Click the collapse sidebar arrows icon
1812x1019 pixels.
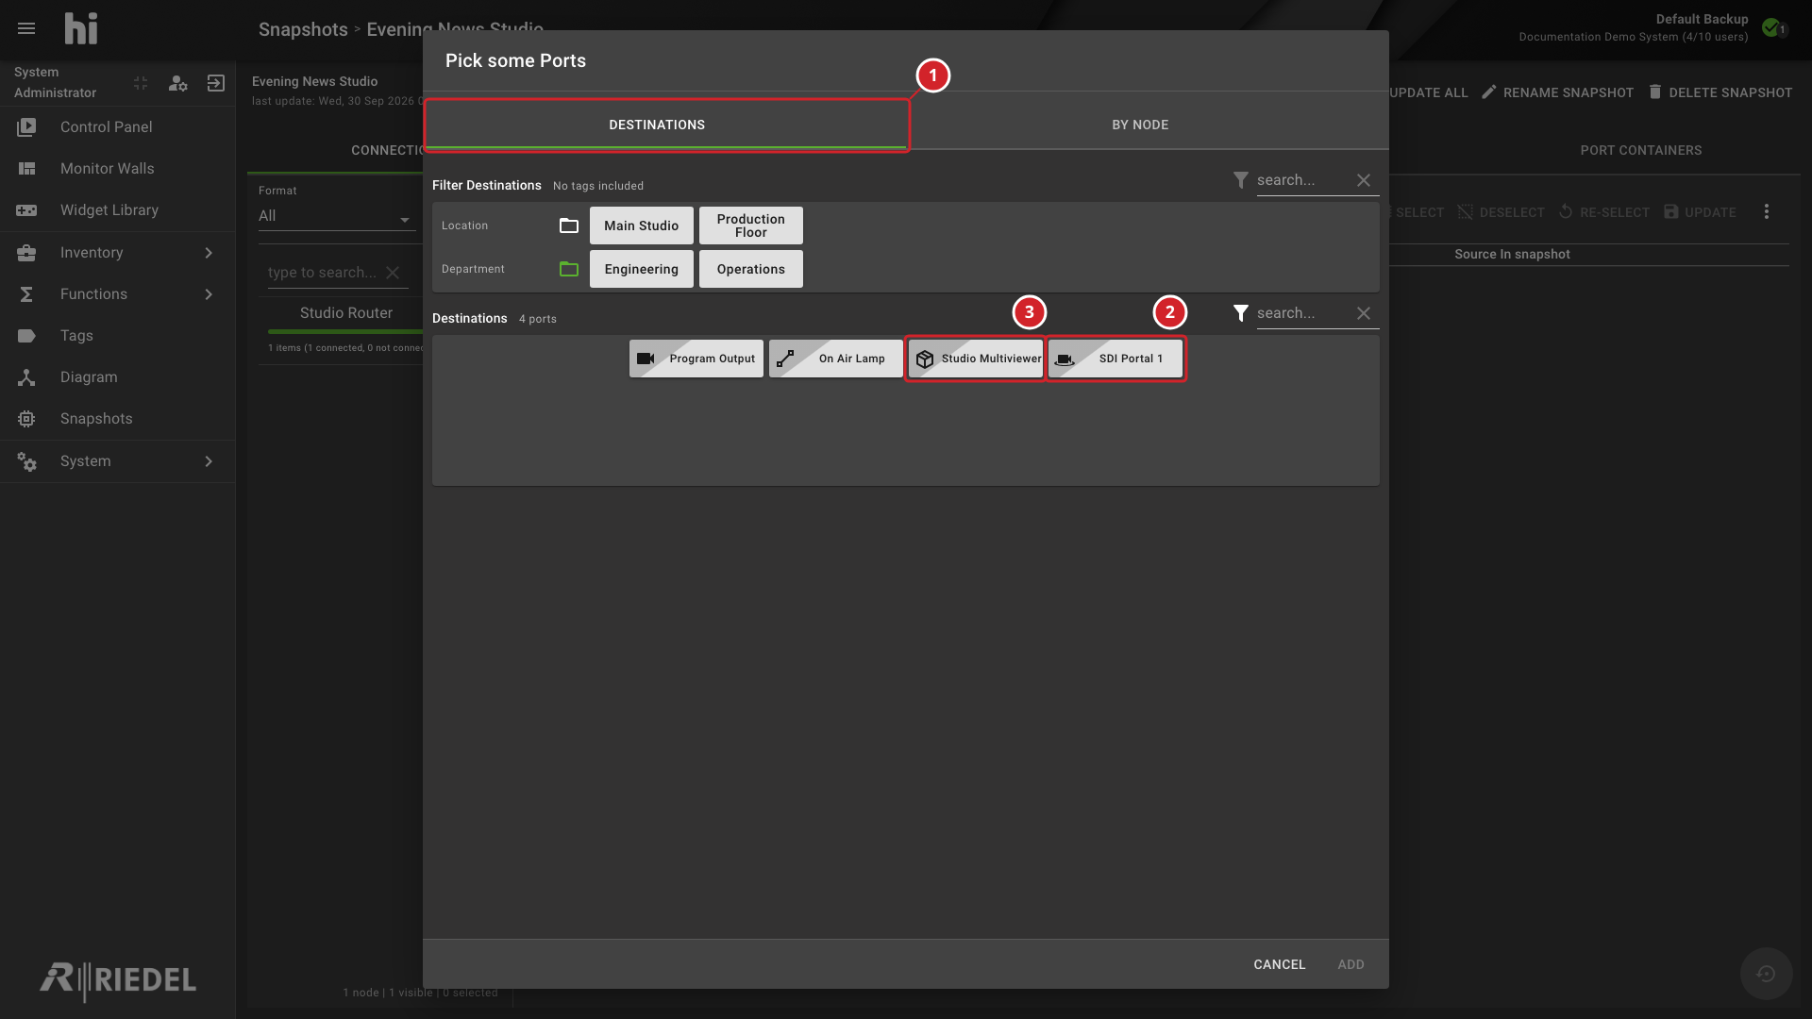141,83
